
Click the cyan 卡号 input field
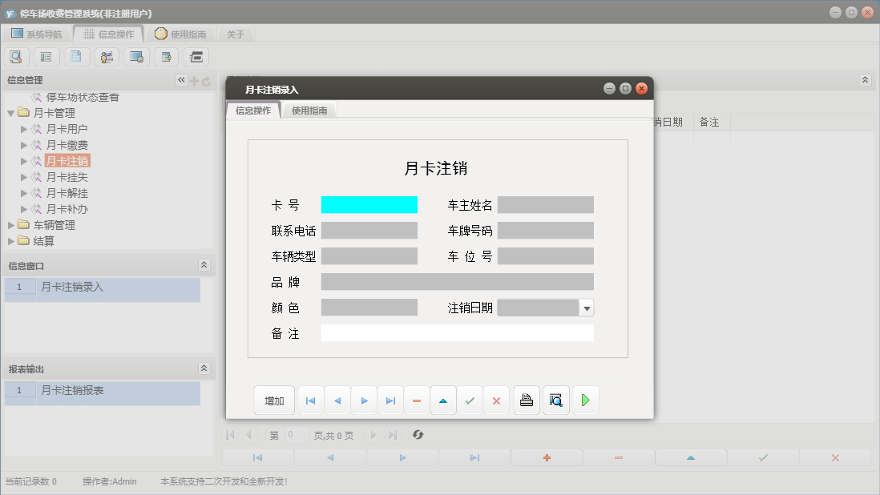pos(369,204)
